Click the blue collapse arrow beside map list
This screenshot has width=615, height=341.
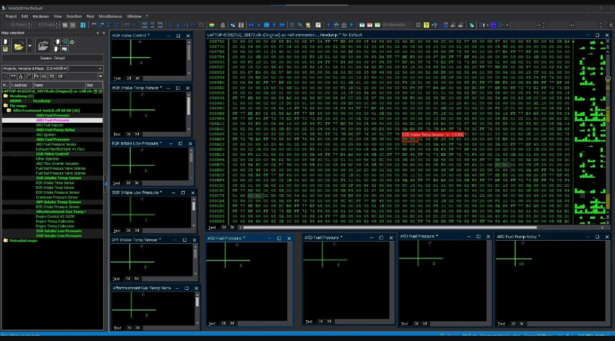pyautogui.click(x=105, y=183)
